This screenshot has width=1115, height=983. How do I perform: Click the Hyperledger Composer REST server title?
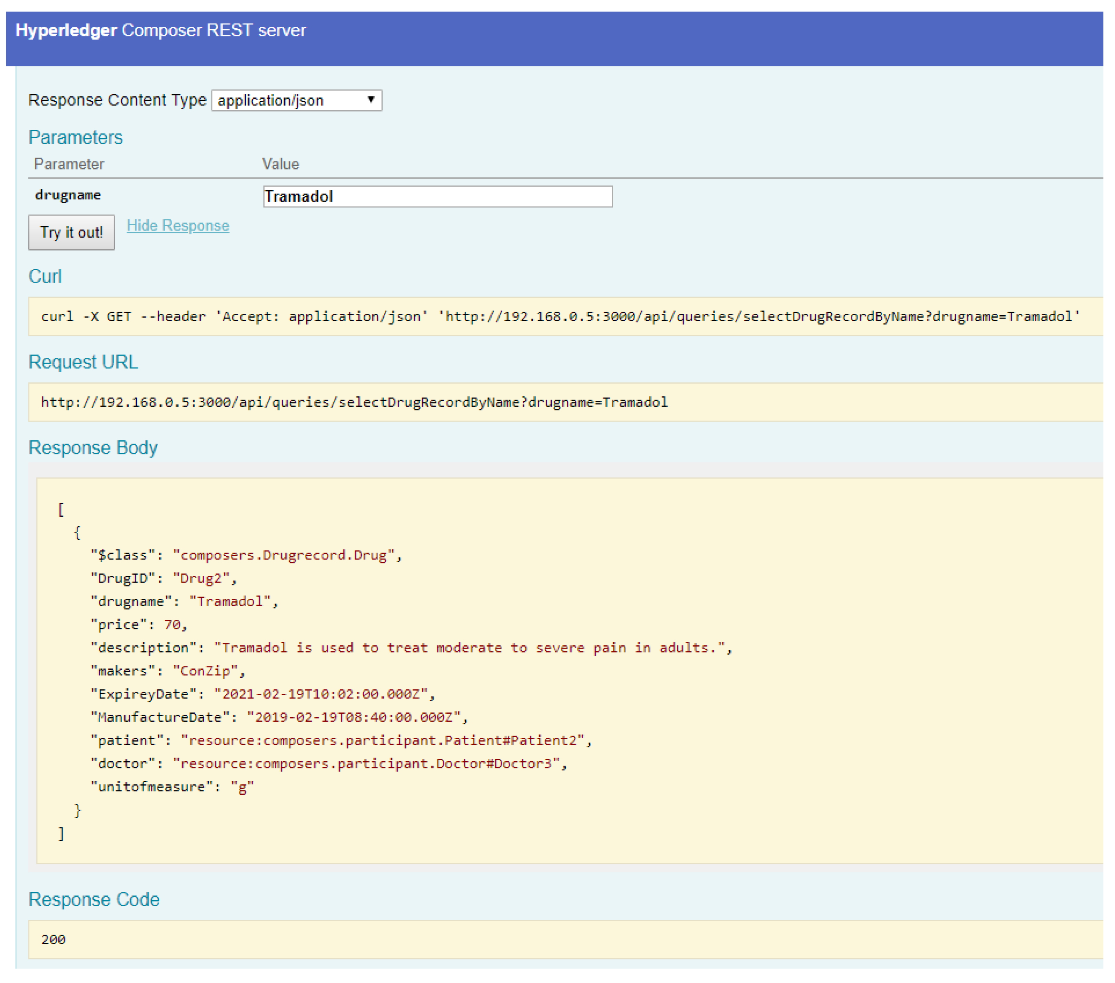161,30
